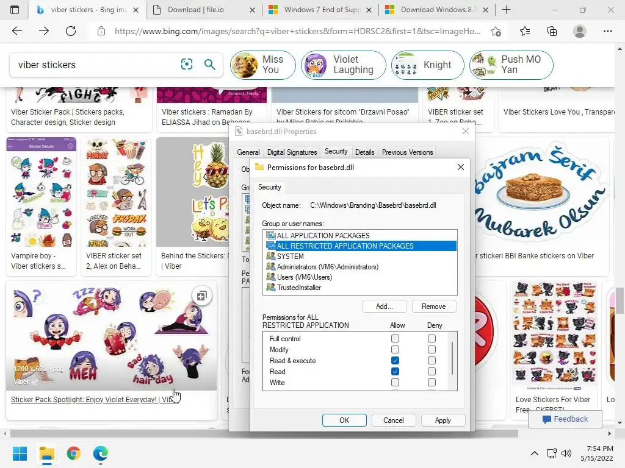Open the Windows Start button

20,453
